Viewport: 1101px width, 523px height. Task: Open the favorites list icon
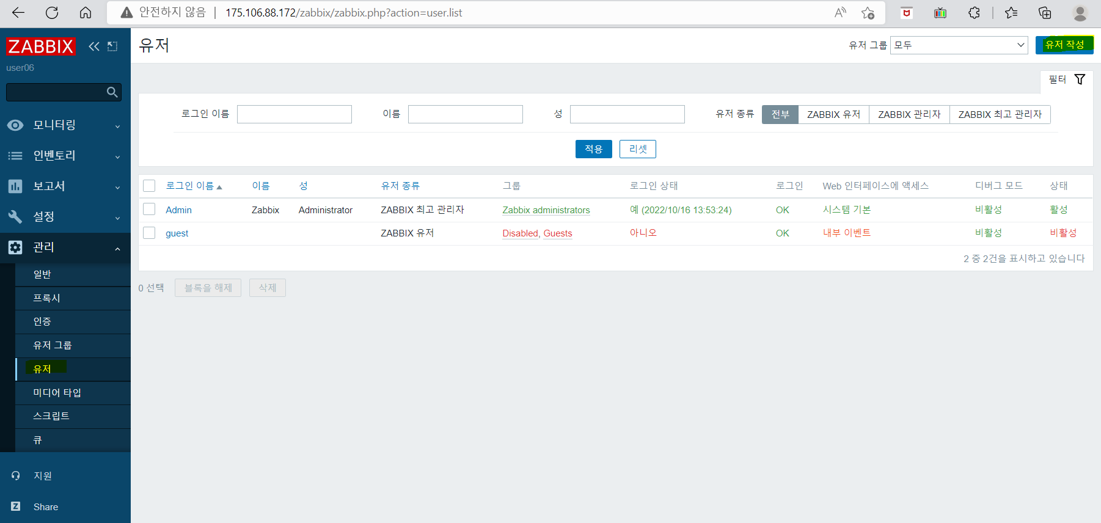1011,12
